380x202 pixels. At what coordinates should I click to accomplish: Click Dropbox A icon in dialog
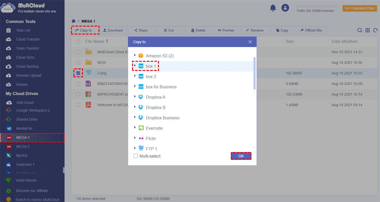click(141, 97)
